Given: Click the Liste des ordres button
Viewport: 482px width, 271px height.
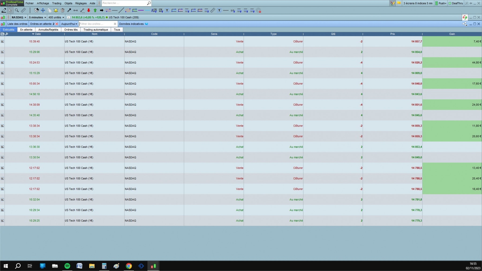Looking at the screenshot, I should (17, 24).
